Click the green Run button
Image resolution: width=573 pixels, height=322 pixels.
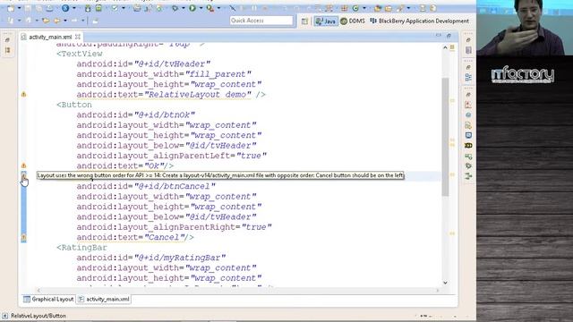point(192,8)
